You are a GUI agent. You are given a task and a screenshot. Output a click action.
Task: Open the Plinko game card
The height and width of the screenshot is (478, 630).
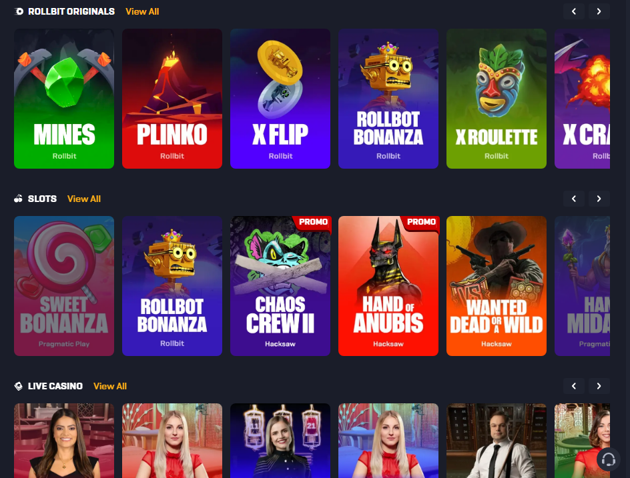tap(172, 99)
